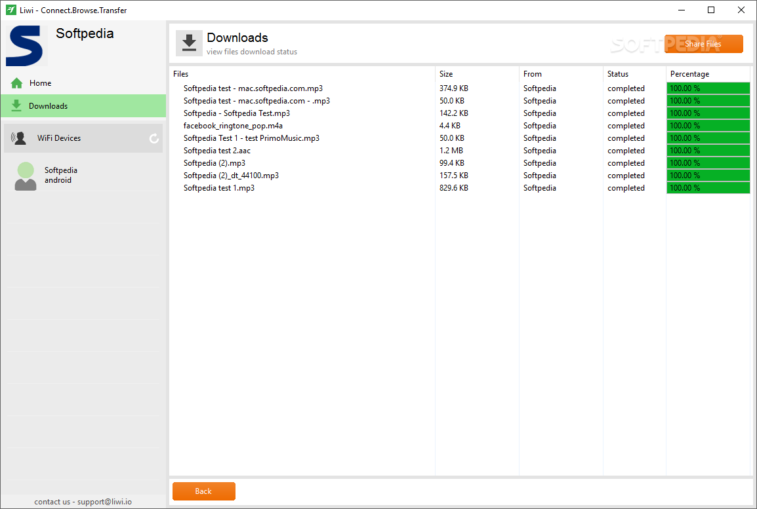The height and width of the screenshot is (509, 757).
Task: Click the 829.6 KB size cell
Action: [x=454, y=188]
